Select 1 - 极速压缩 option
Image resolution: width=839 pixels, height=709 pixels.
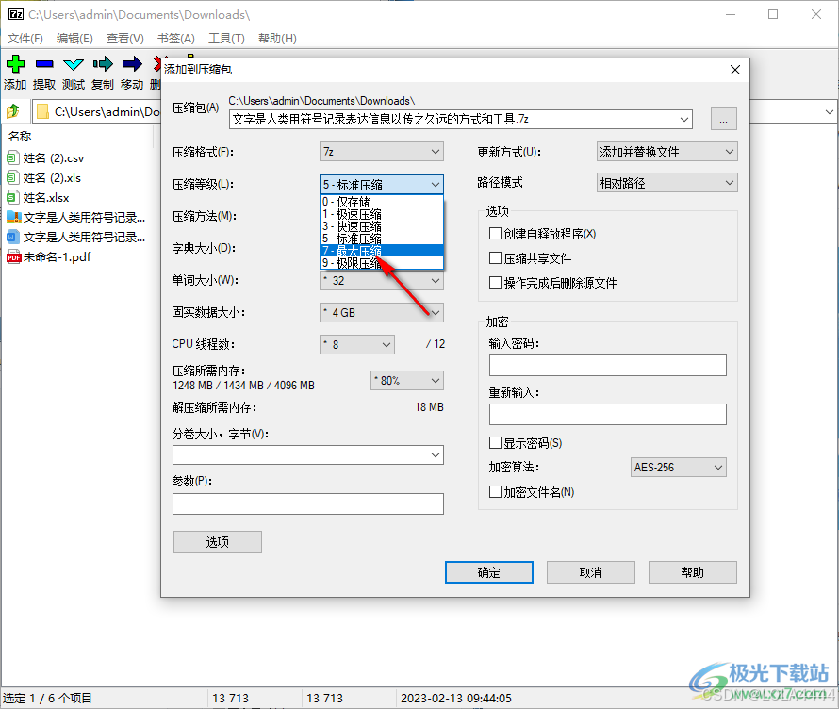[x=382, y=214]
